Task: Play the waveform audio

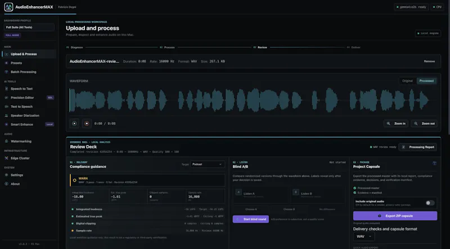Action: pos(74,123)
